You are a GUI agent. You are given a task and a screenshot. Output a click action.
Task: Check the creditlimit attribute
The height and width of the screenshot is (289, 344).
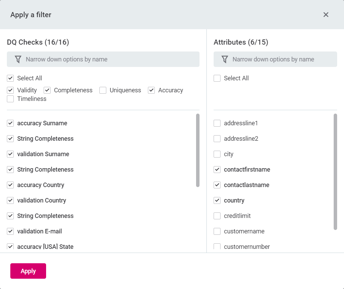coord(217,216)
